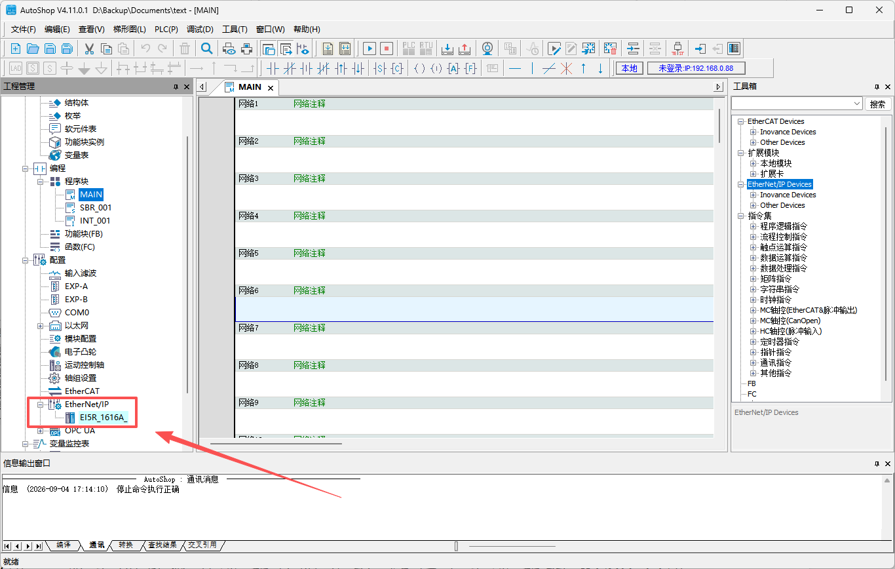Click the Save all icon
Image resolution: width=895 pixels, height=569 pixels.
click(67, 49)
